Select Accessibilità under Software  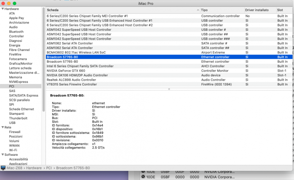18,159
